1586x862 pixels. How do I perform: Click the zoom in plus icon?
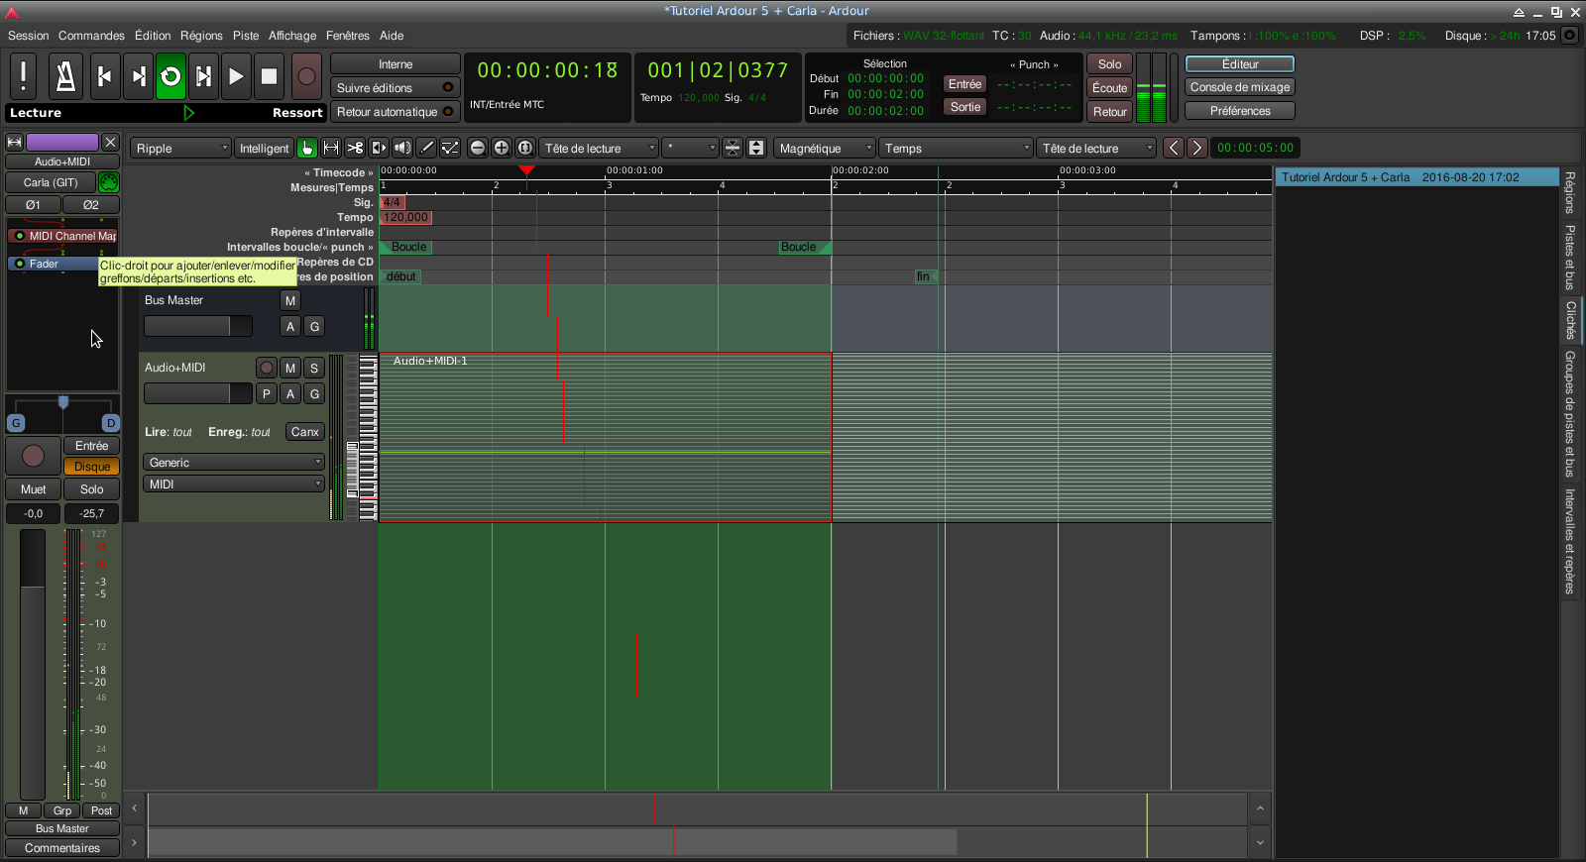(x=502, y=148)
